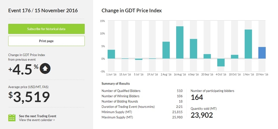This screenshot has height=129, width=278.
Task: Click the 19 Jul '16 axis label
Action: [152, 74]
